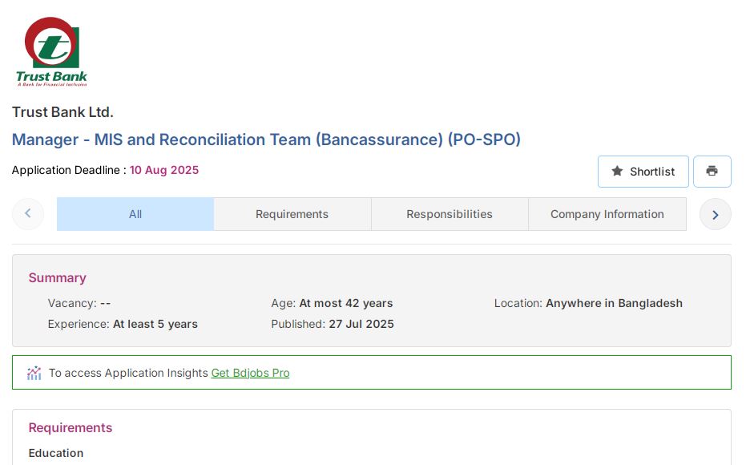Screen dimensions: 746x465
Task: Click the Manager - MIS and Reconciliation job title
Action: [x=266, y=139]
